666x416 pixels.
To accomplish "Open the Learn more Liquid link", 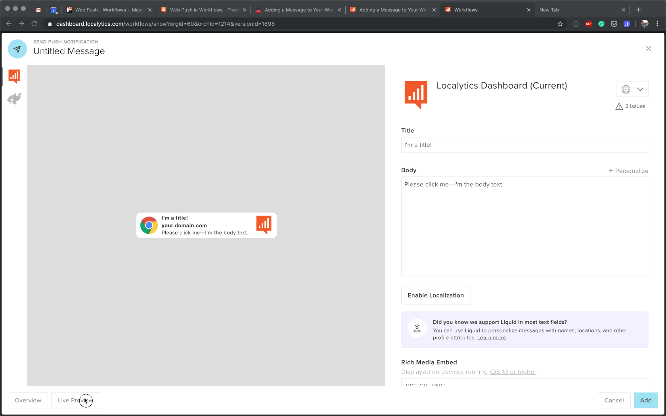I will (x=491, y=338).
